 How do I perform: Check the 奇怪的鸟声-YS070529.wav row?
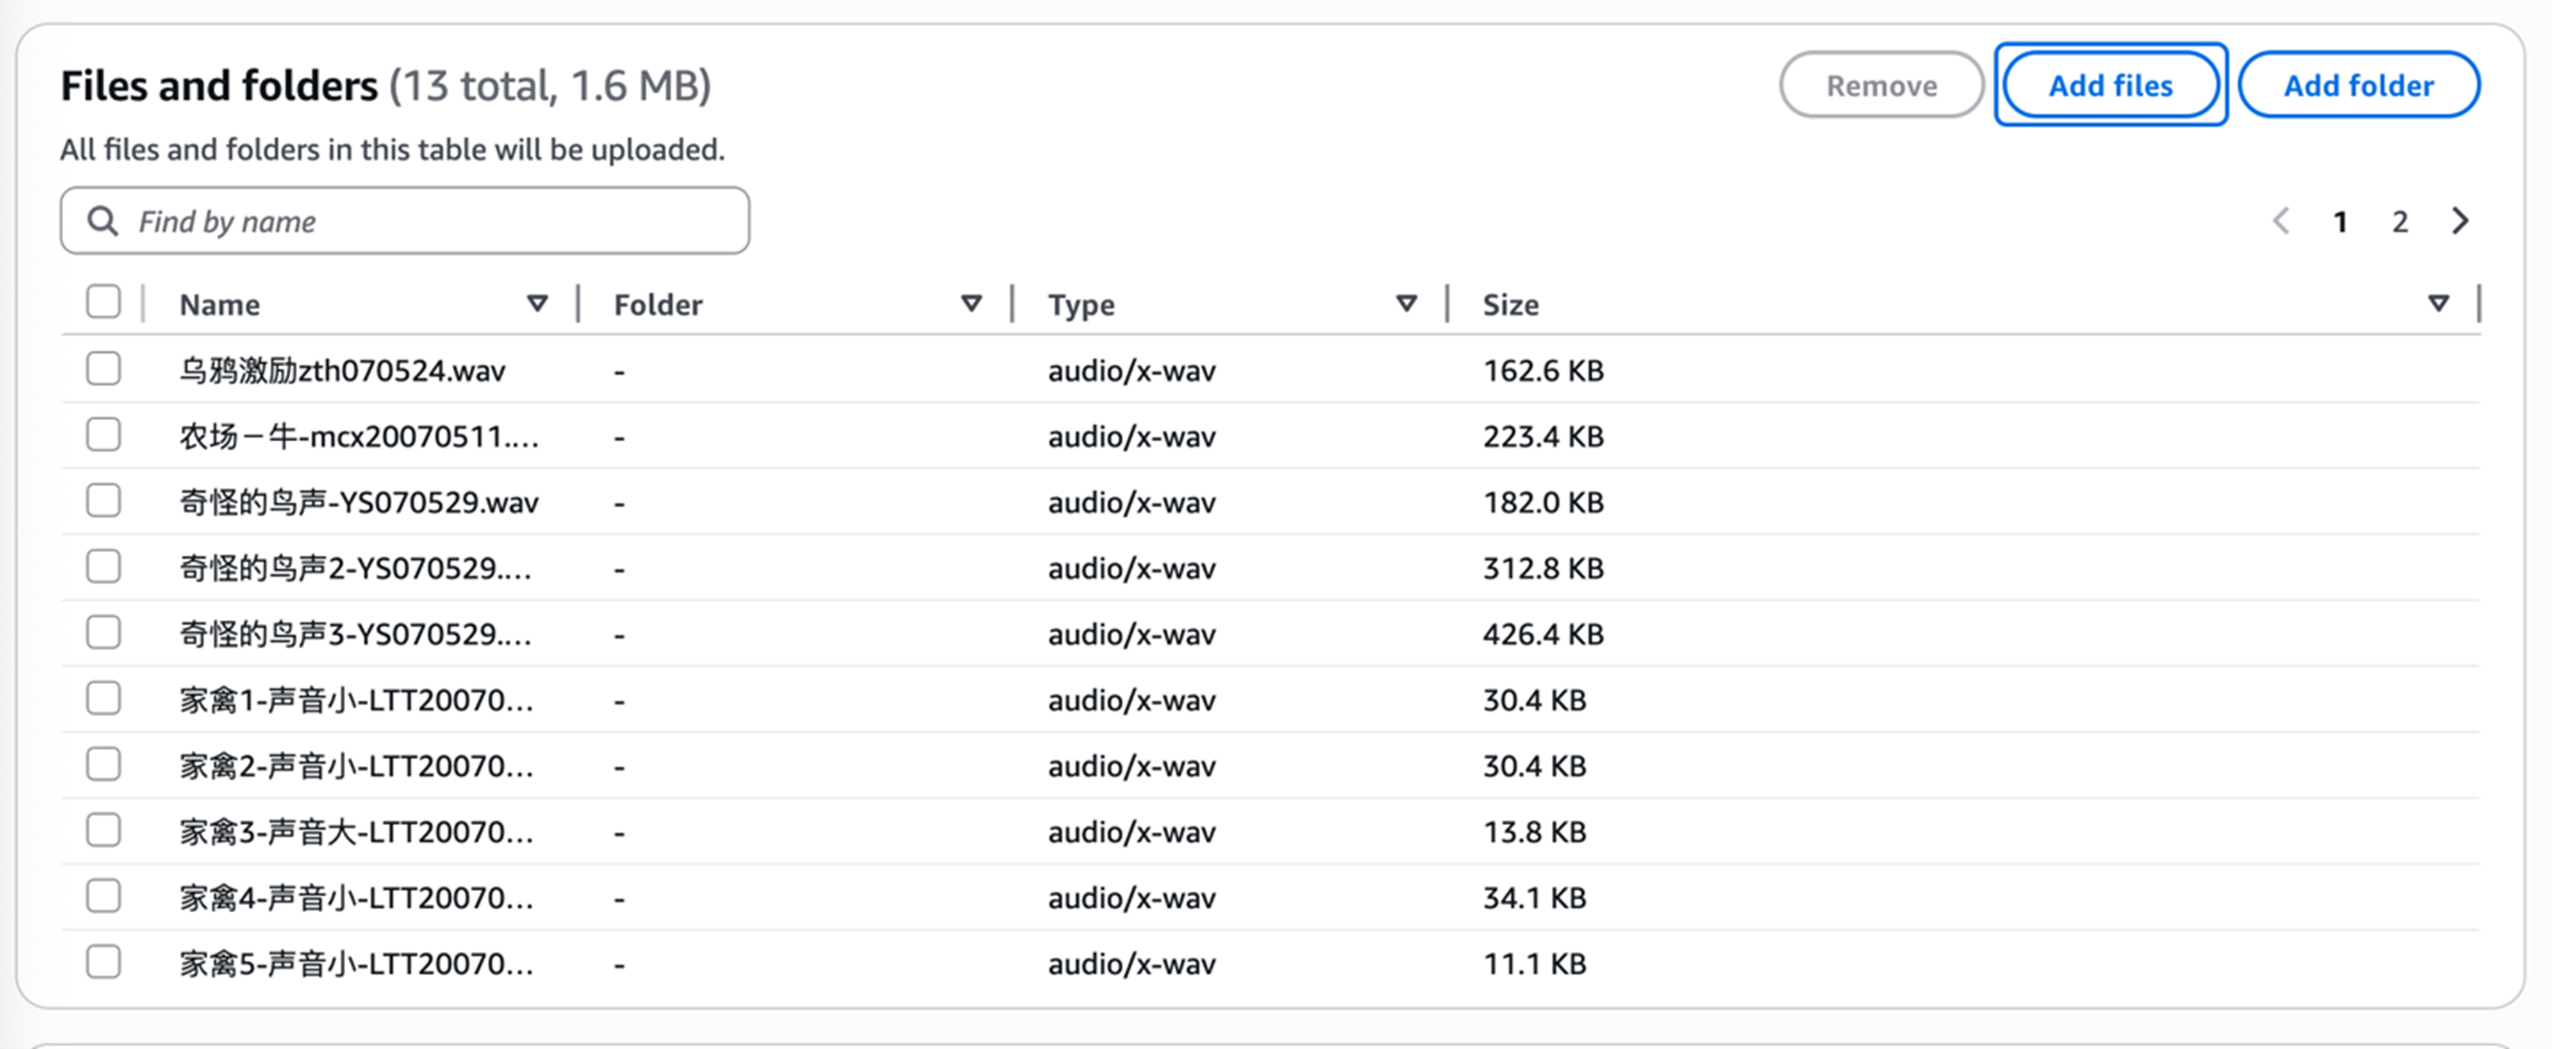[x=103, y=500]
